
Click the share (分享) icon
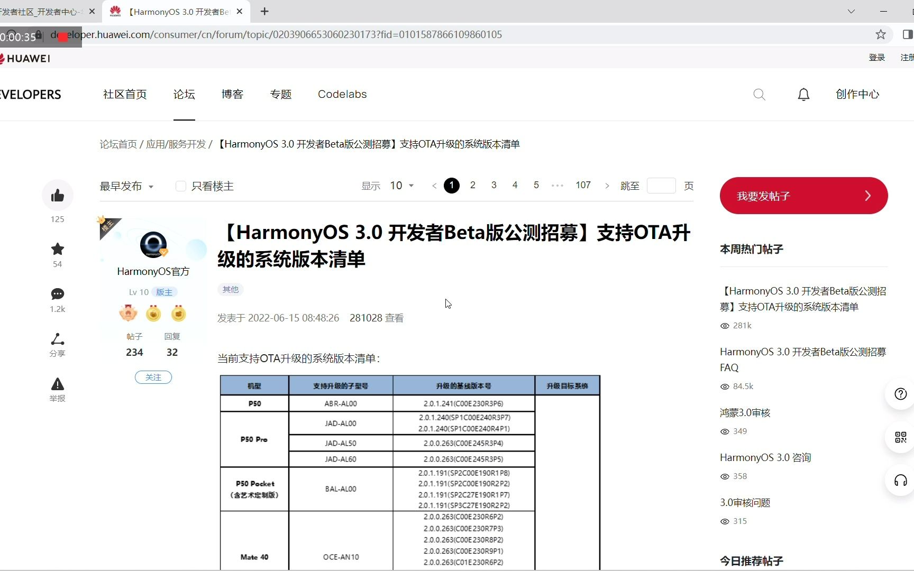click(x=58, y=339)
